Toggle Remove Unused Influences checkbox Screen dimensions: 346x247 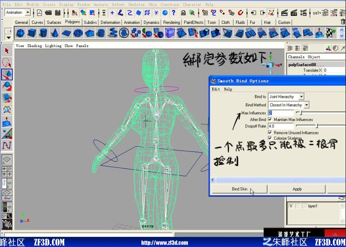[x=270, y=133]
